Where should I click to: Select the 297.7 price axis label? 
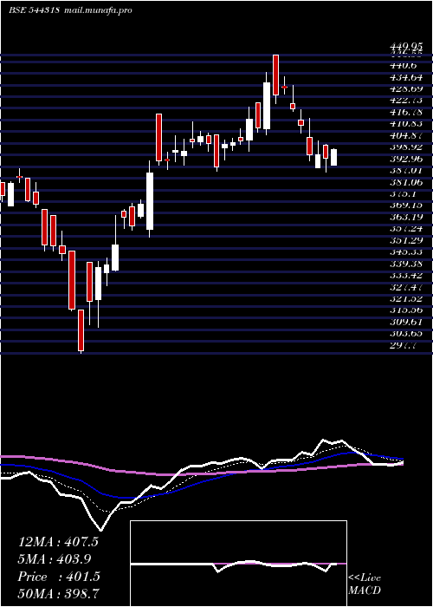(x=404, y=346)
